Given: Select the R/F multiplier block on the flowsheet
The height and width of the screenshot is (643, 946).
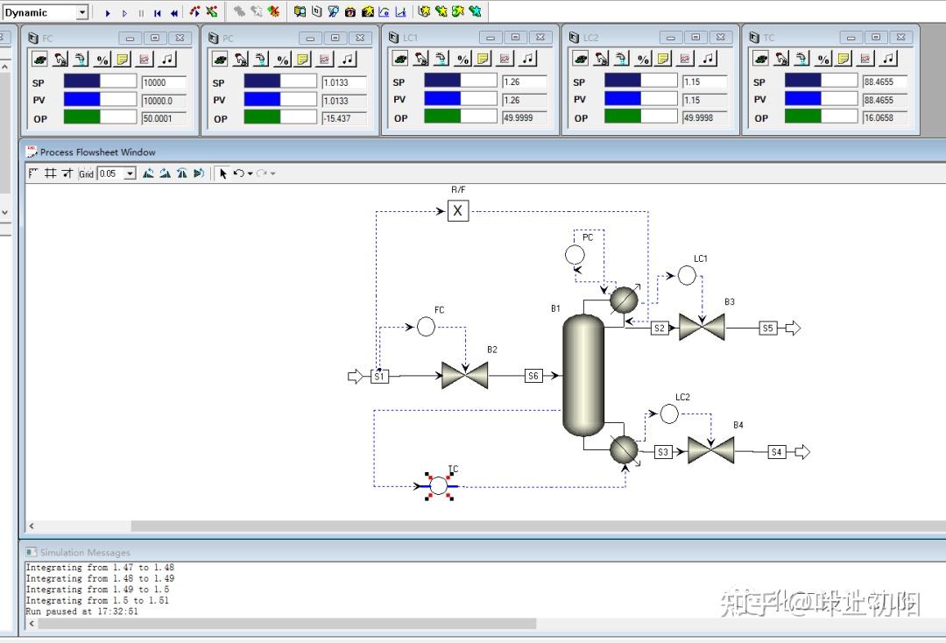Looking at the screenshot, I should (457, 210).
